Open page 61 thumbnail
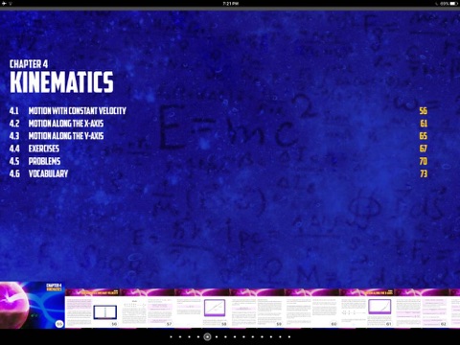 [367, 309]
